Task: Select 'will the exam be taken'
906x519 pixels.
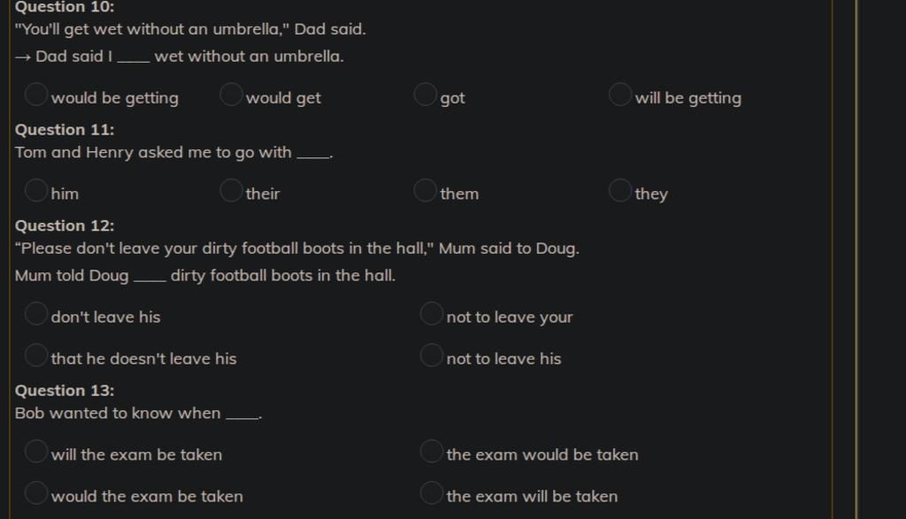Action: tap(35, 451)
